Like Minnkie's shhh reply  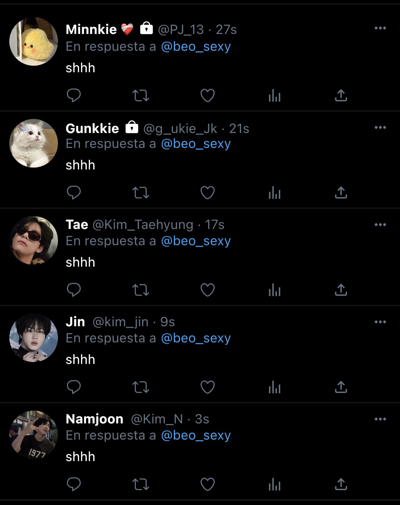pos(207,96)
